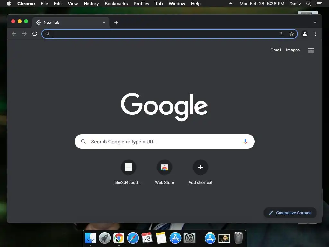Open the Window menu
Viewport: 329px width, 247px height.
coord(177,4)
